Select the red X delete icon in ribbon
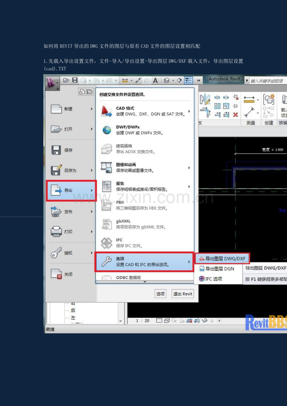The image size is (287, 406). coord(236,115)
